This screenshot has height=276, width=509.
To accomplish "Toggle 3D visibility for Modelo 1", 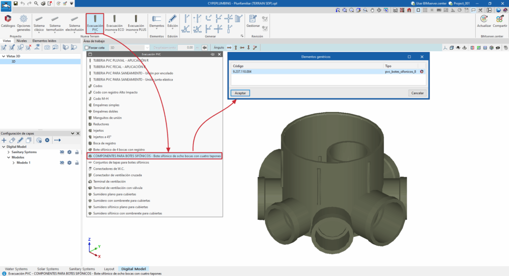I will (62, 163).
